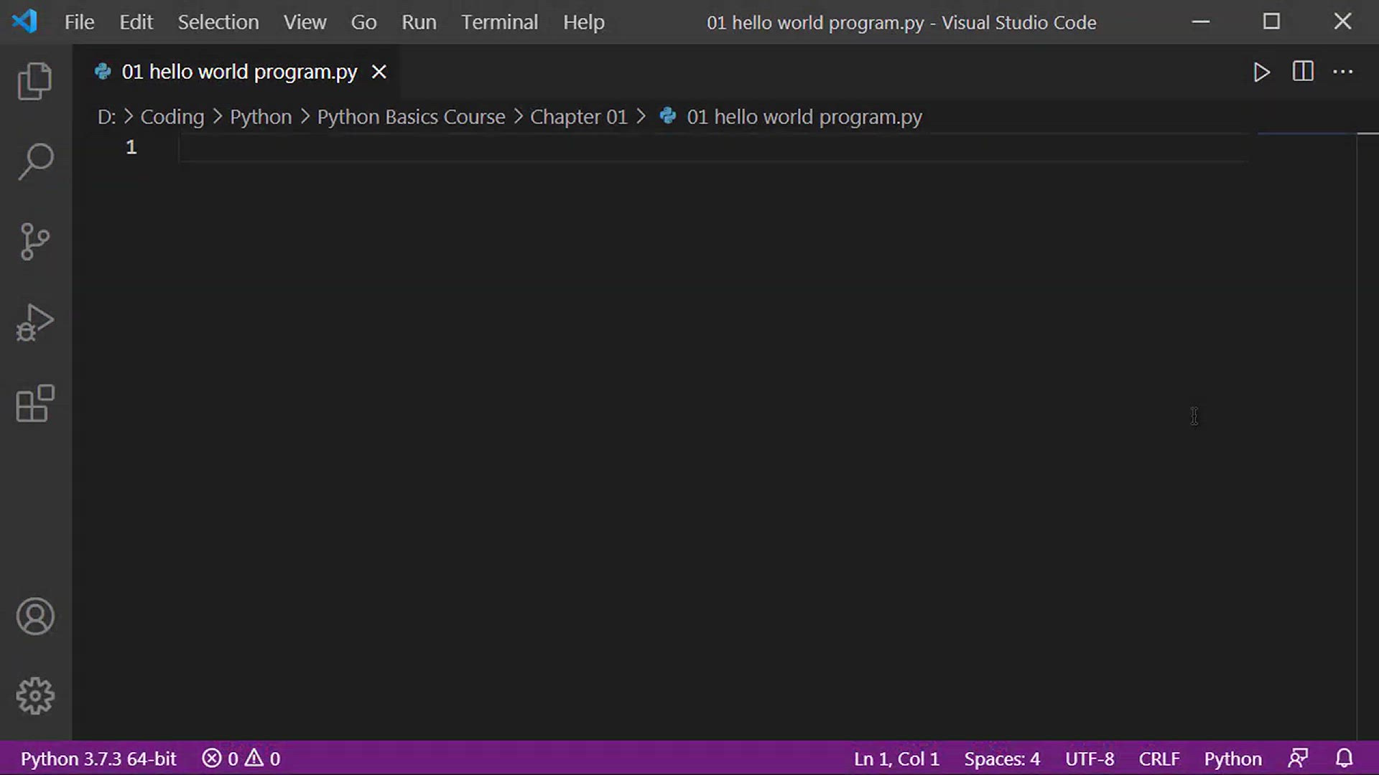Expand the Python breadcrumb folder

tap(261, 116)
